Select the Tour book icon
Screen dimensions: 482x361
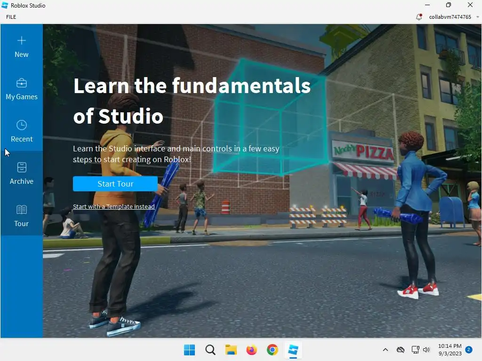[22, 210]
